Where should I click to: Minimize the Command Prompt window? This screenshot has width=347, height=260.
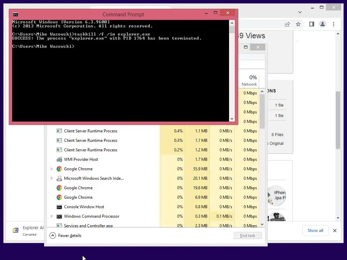206,13
